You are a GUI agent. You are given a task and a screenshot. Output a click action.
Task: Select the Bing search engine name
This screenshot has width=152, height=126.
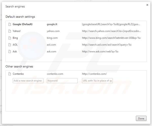[15, 38]
